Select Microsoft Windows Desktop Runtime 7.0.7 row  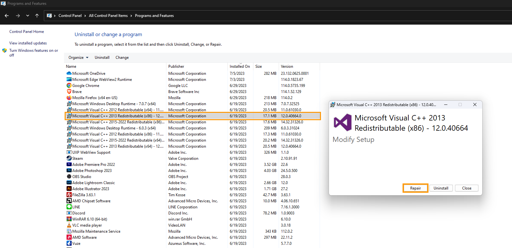pyautogui.click(x=192, y=104)
